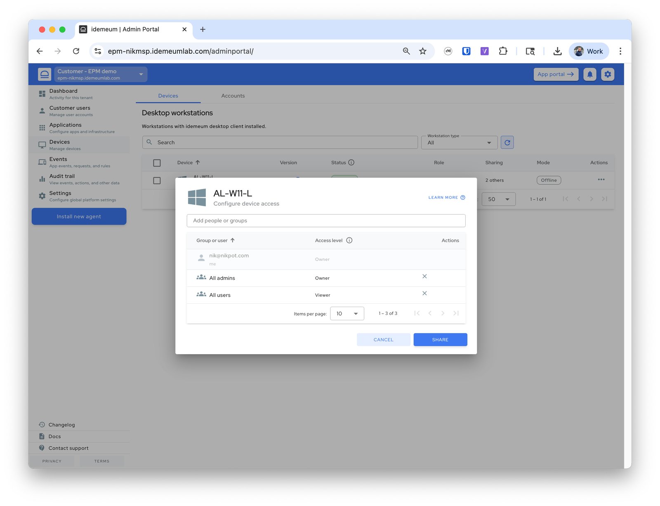The width and height of the screenshot is (660, 506).
Task: Click the idemeum logo in header
Action: point(45,74)
